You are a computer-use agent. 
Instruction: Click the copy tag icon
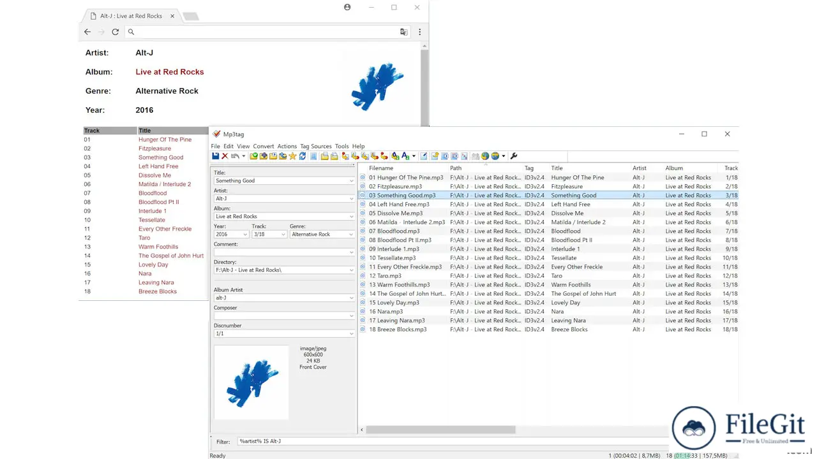(324, 156)
